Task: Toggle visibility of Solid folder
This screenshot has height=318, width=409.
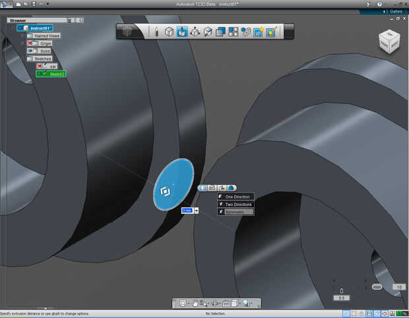Action: 30,51
